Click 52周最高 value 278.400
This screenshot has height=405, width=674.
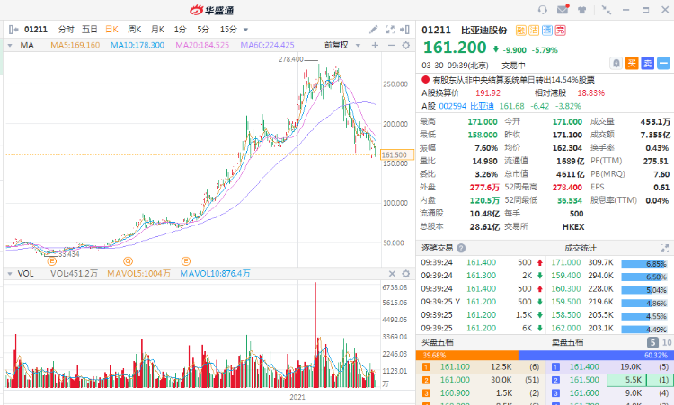click(567, 188)
